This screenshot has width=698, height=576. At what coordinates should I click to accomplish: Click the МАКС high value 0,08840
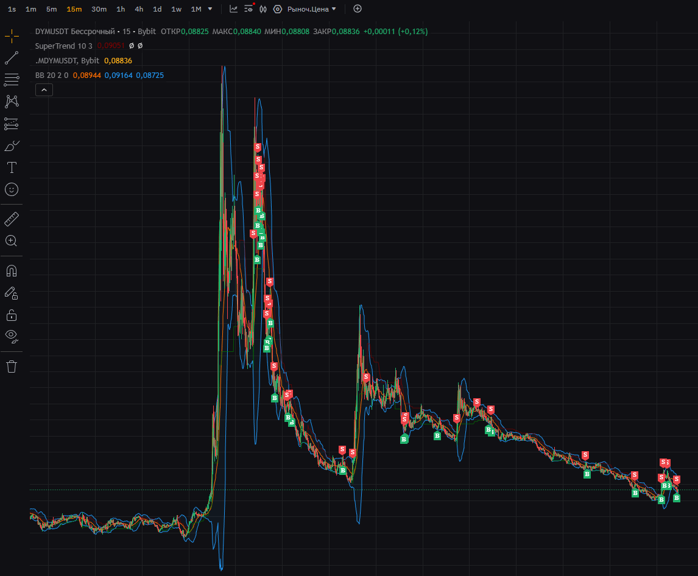tap(247, 32)
